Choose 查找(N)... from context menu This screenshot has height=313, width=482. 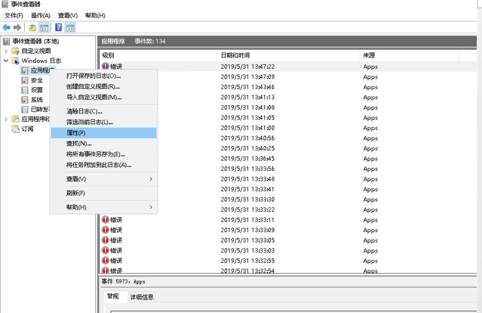[x=104, y=143]
